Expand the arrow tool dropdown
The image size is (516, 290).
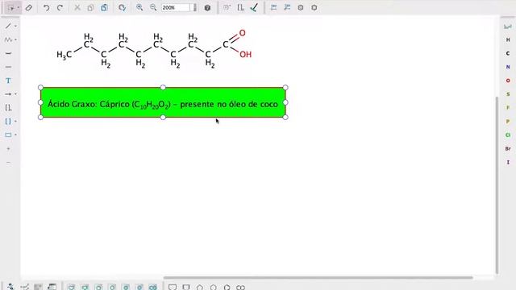point(15,94)
